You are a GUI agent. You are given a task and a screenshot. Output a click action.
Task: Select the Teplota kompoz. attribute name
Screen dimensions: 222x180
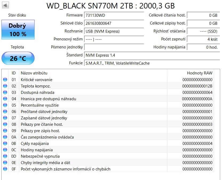click(36, 86)
